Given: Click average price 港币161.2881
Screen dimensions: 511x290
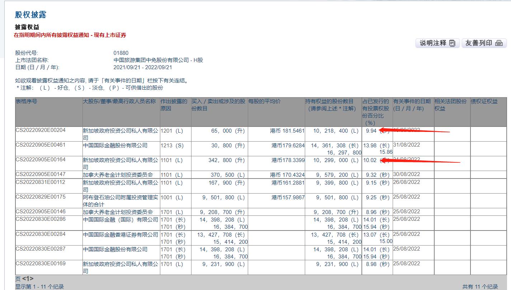Looking at the screenshot, I should (x=288, y=182).
